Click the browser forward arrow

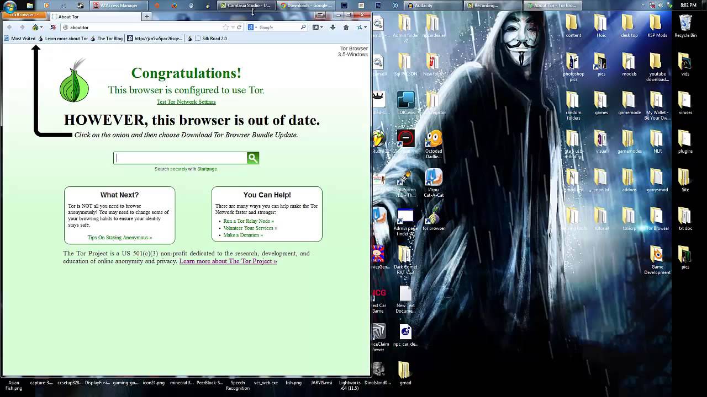tap(22, 27)
